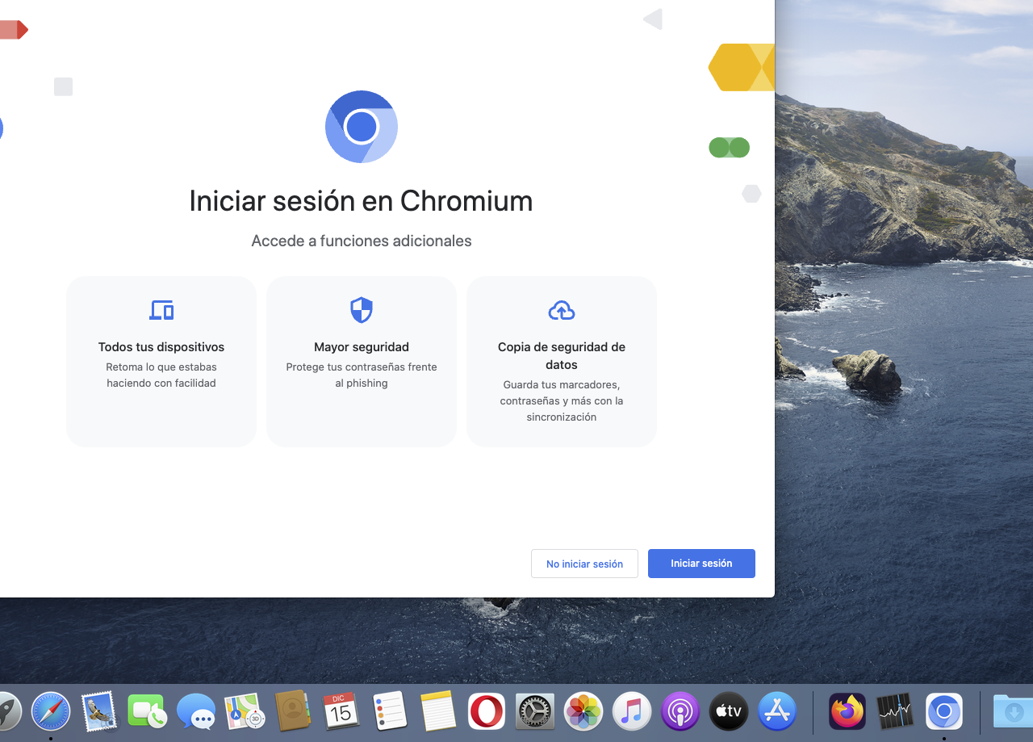Launch Maps from the Dock

click(245, 712)
